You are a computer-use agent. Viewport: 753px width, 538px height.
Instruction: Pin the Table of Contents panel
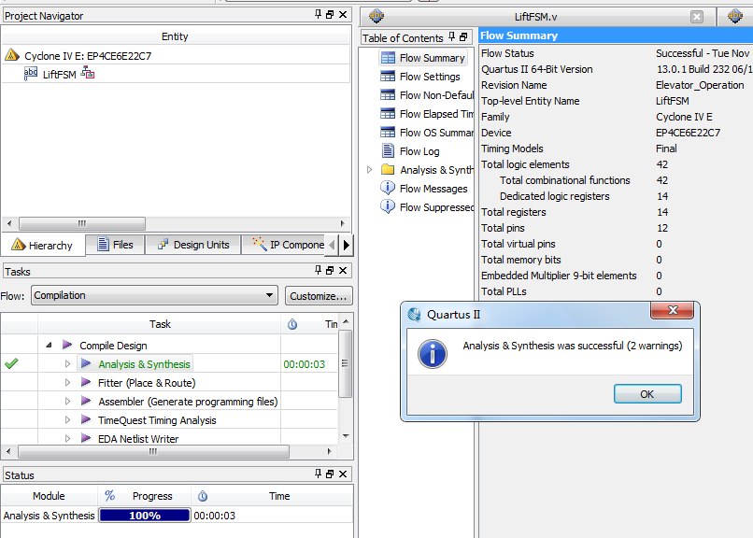(x=451, y=36)
